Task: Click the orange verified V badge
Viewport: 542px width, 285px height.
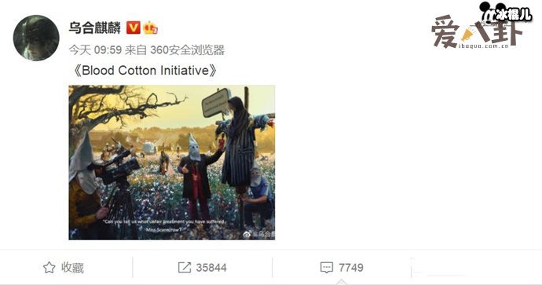Action: click(x=133, y=27)
